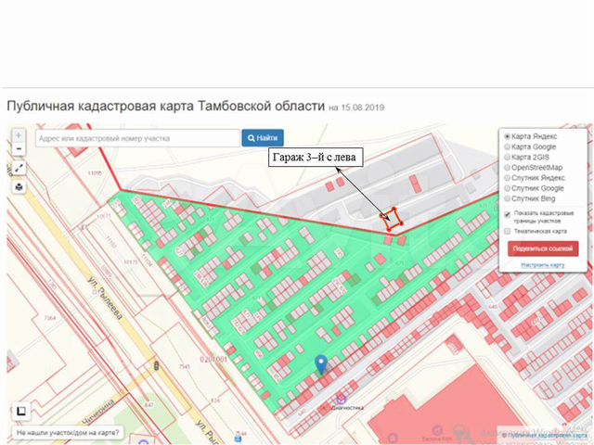
Task: Select Спутник Яндекс satellite layer
Action: click(507, 178)
